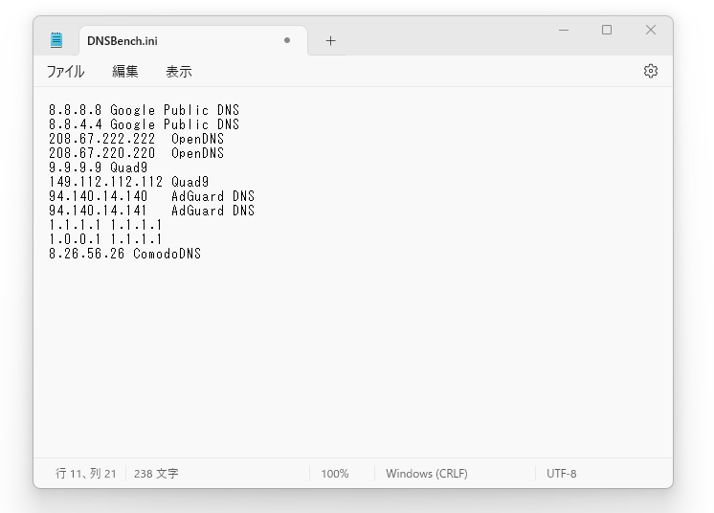Click the UTF-8 encoding indicator
Image resolution: width=714 pixels, height=513 pixels.
click(562, 474)
